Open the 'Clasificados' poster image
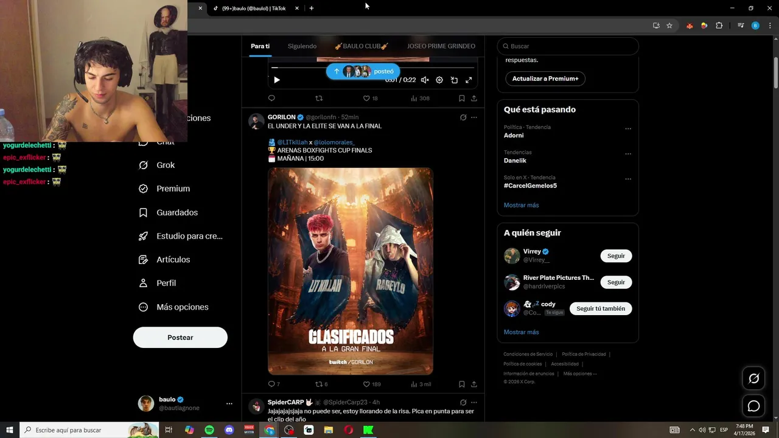779x438 pixels. pyautogui.click(x=351, y=271)
